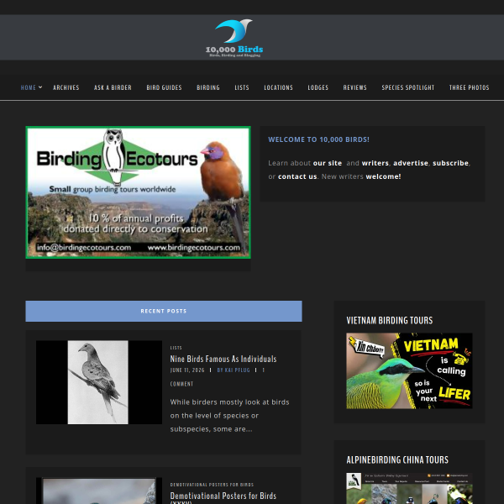Viewport: 504px width, 504px height.
Task: Click the AlpineBirding China Tours heading
Action: coord(397,460)
